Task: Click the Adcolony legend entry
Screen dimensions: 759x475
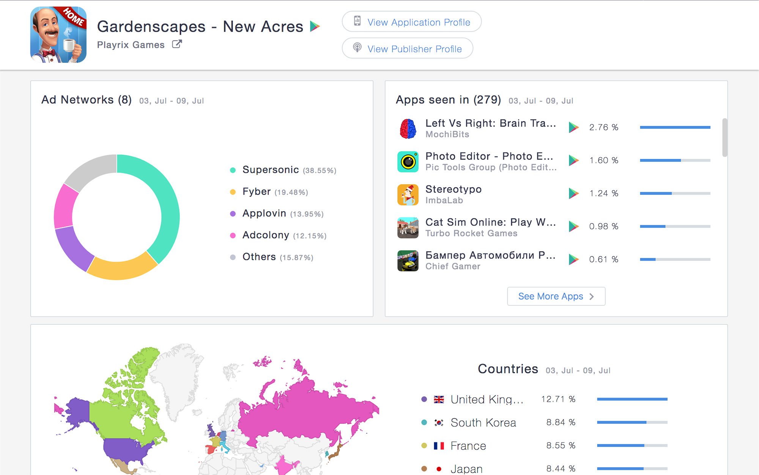Action: 278,235
